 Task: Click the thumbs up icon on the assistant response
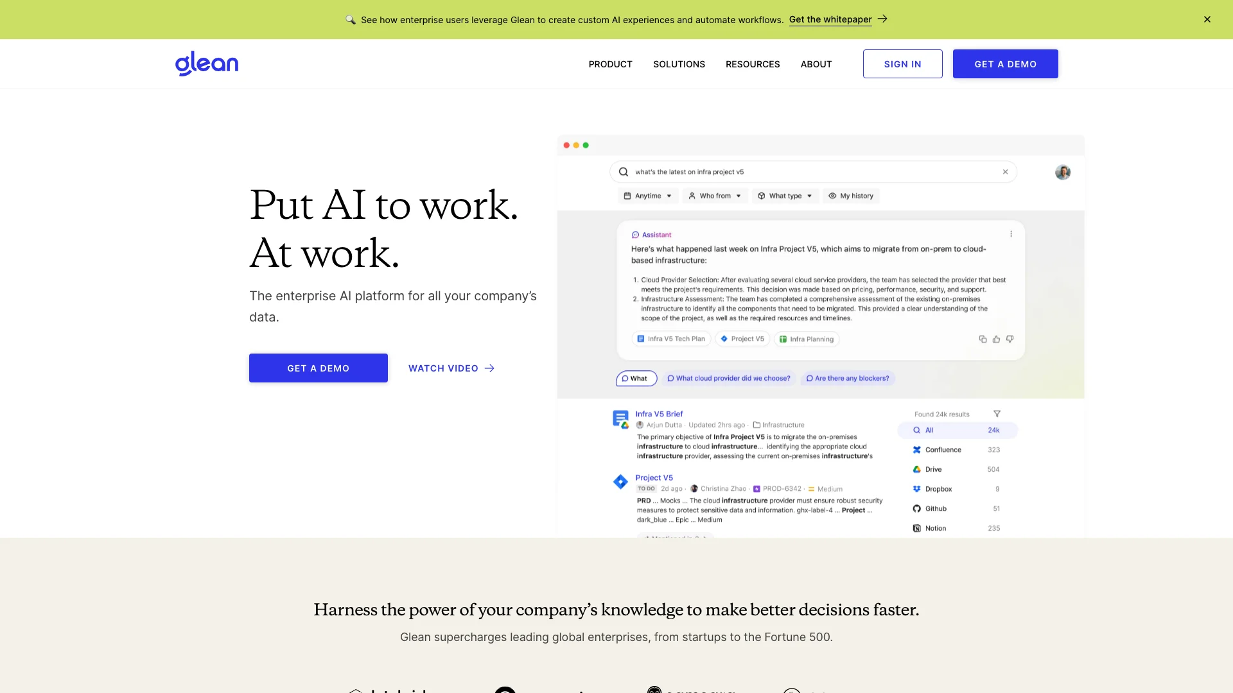[996, 339]
